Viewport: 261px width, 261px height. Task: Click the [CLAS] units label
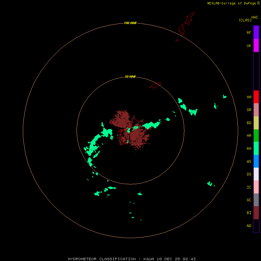[245, 20]
